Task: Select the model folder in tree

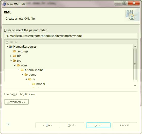Action: tap(39, 84)
